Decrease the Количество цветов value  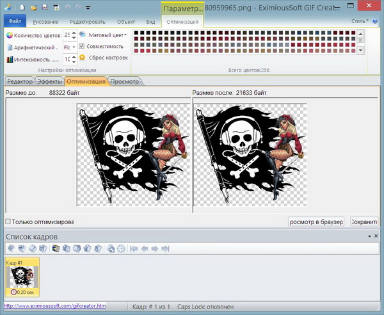(74, 38)
